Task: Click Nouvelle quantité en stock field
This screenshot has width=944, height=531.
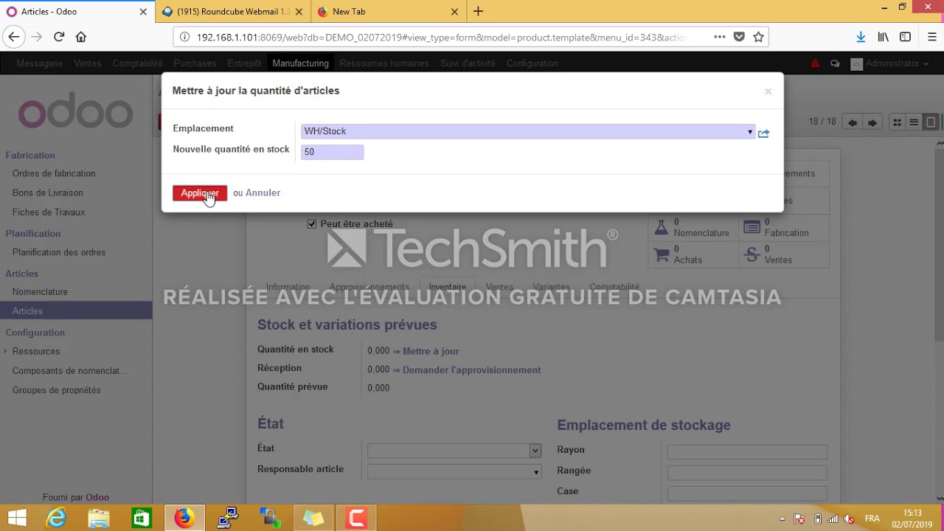Action: [x=333, y=152]
